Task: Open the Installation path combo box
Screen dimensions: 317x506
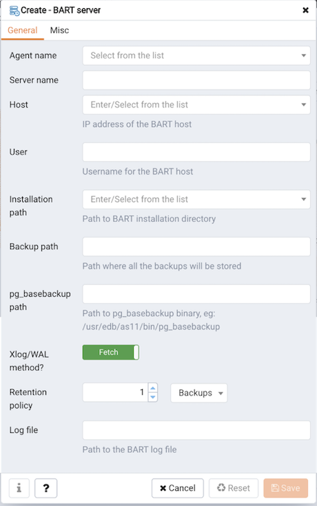Action: tap(196, 199)
